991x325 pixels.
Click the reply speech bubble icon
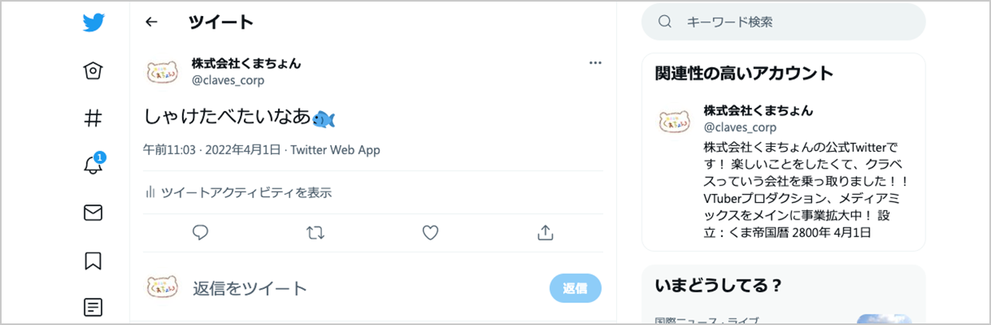[201, 232]
